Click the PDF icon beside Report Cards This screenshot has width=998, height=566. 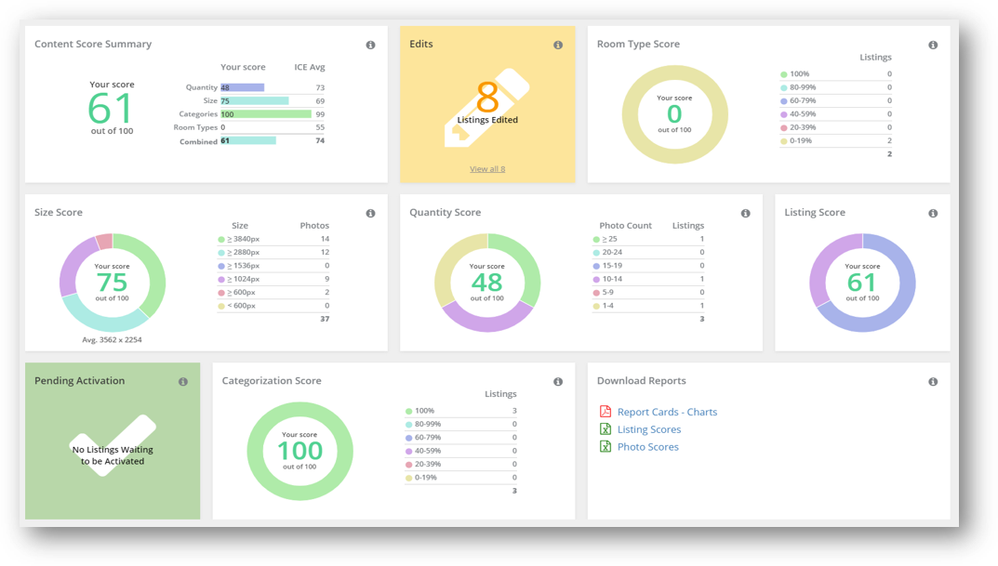[x=605, y=412]
